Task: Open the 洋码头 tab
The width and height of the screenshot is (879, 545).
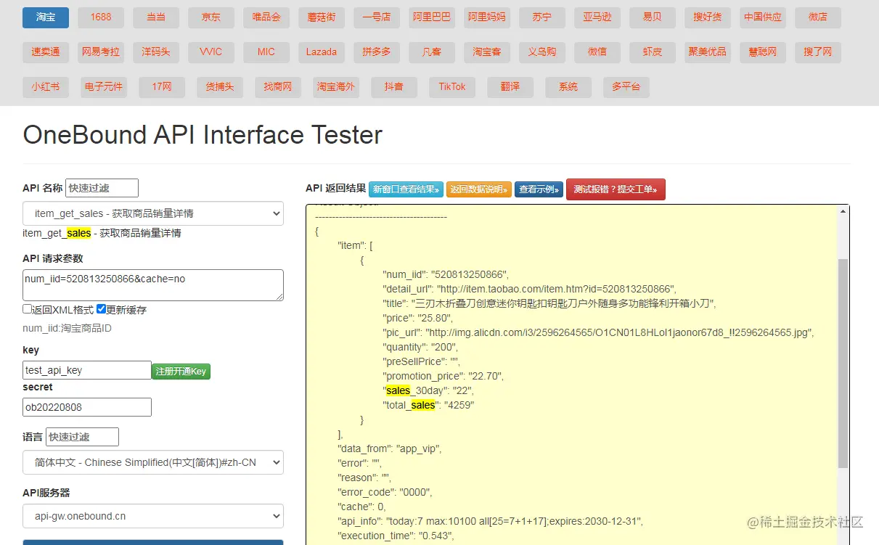Action: coord(156,52)
